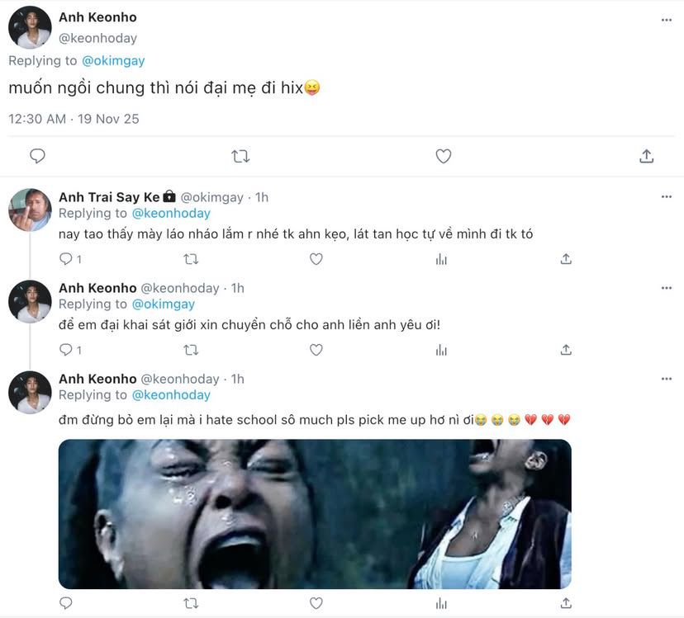Open the Anh Trai Say Ke profile name
Image resolution: width=684 pixels, height=618 pixels.
(x=110, y=197)
